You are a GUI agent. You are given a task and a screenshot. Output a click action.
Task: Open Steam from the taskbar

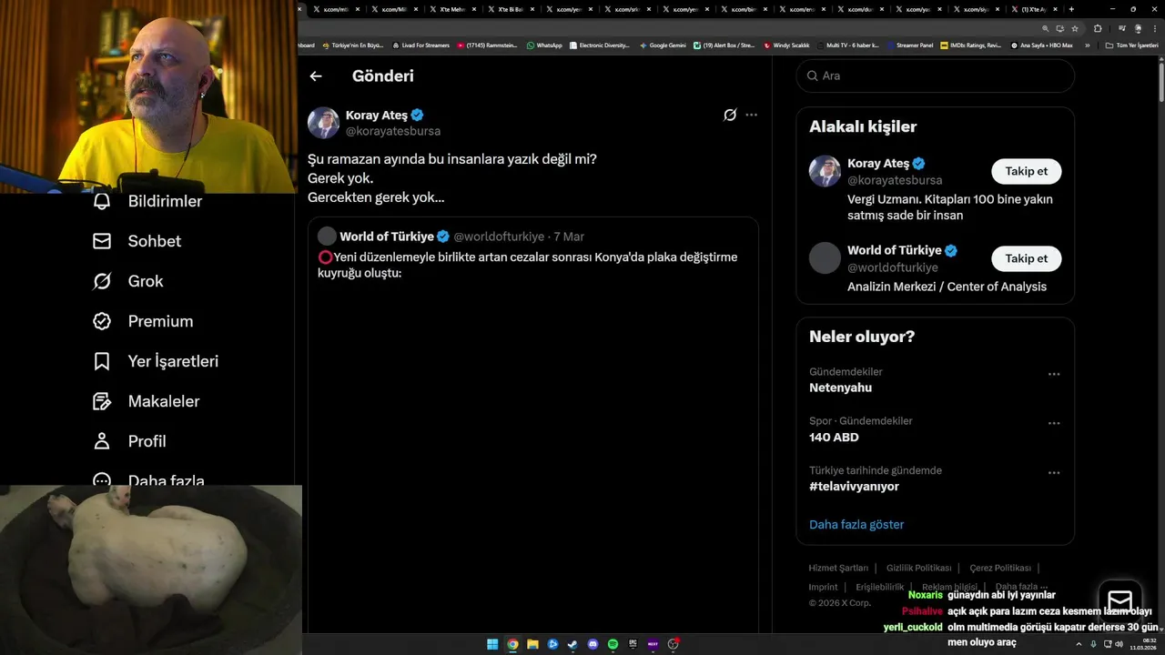tap(572, 644)
